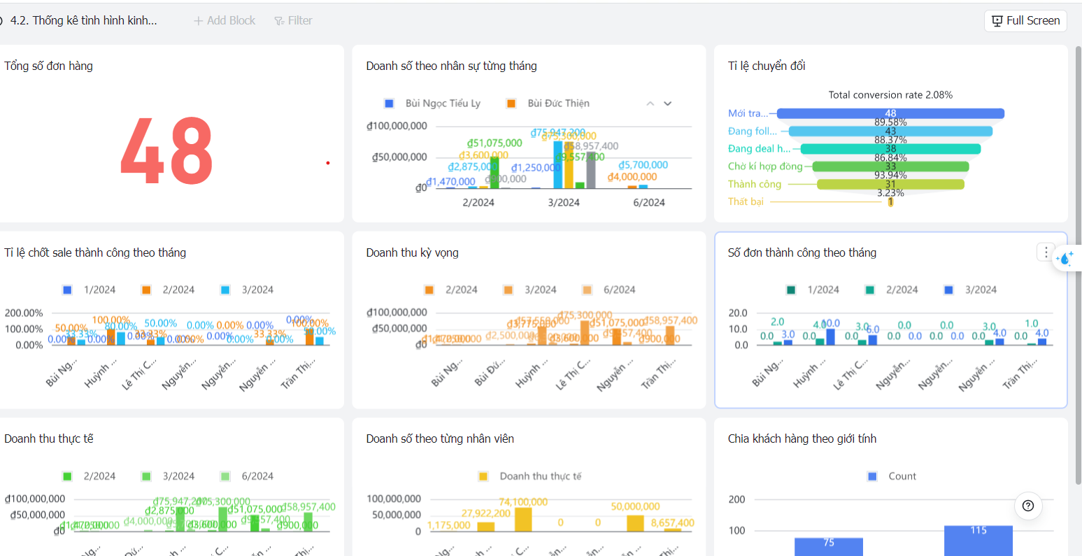Click the dashboard vertical scrollbar
This screenshot has height=556, width=1082.
coord(1078,264)
